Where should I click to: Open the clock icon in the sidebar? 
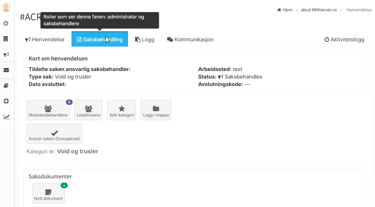click(x=6, y=23)
